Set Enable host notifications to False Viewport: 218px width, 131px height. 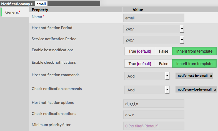point(164,51)
